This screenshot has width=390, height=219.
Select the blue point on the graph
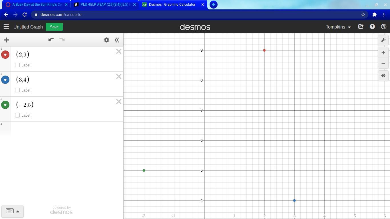(x=294, y=200)
